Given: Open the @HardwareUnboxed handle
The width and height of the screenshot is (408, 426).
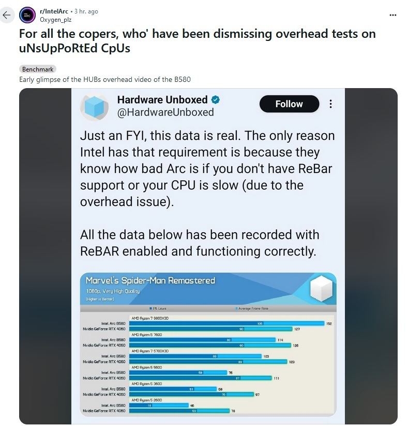Looking at the screenshot, I should pos(165,112).
